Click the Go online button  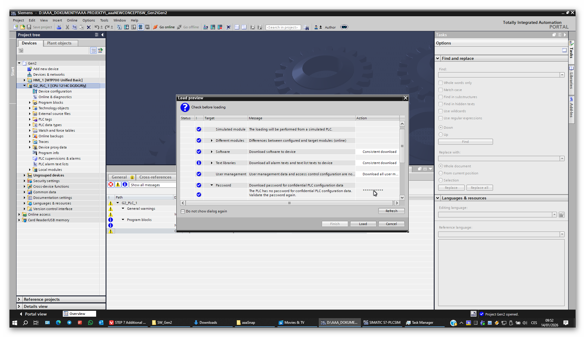(x=164, y=27)
